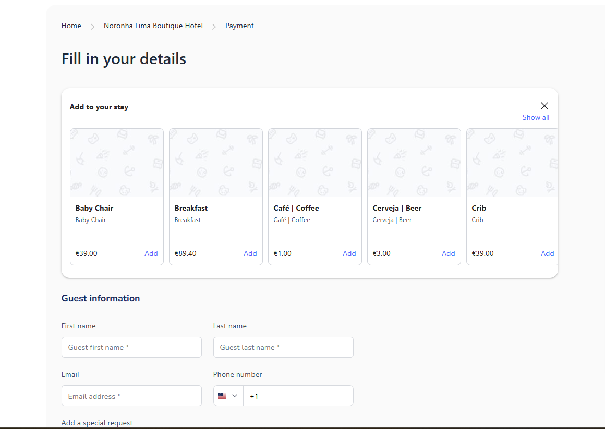Add Baby Chair to stay
This screenshot has width=605, height=429.
point(151,253)
